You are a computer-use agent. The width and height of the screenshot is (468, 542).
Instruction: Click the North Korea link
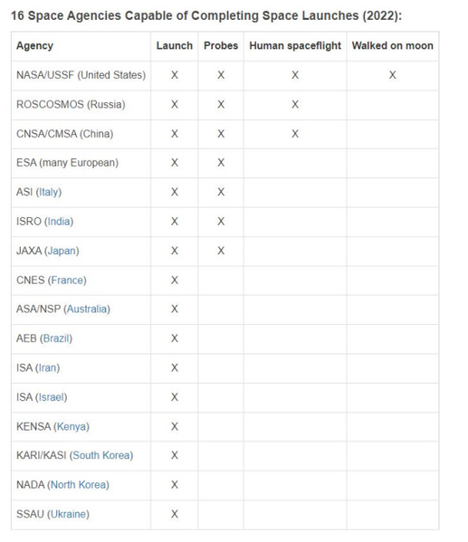[78, 485]
